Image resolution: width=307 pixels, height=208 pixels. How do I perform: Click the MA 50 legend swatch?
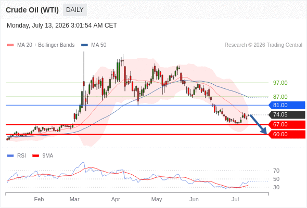pos(84,45)
